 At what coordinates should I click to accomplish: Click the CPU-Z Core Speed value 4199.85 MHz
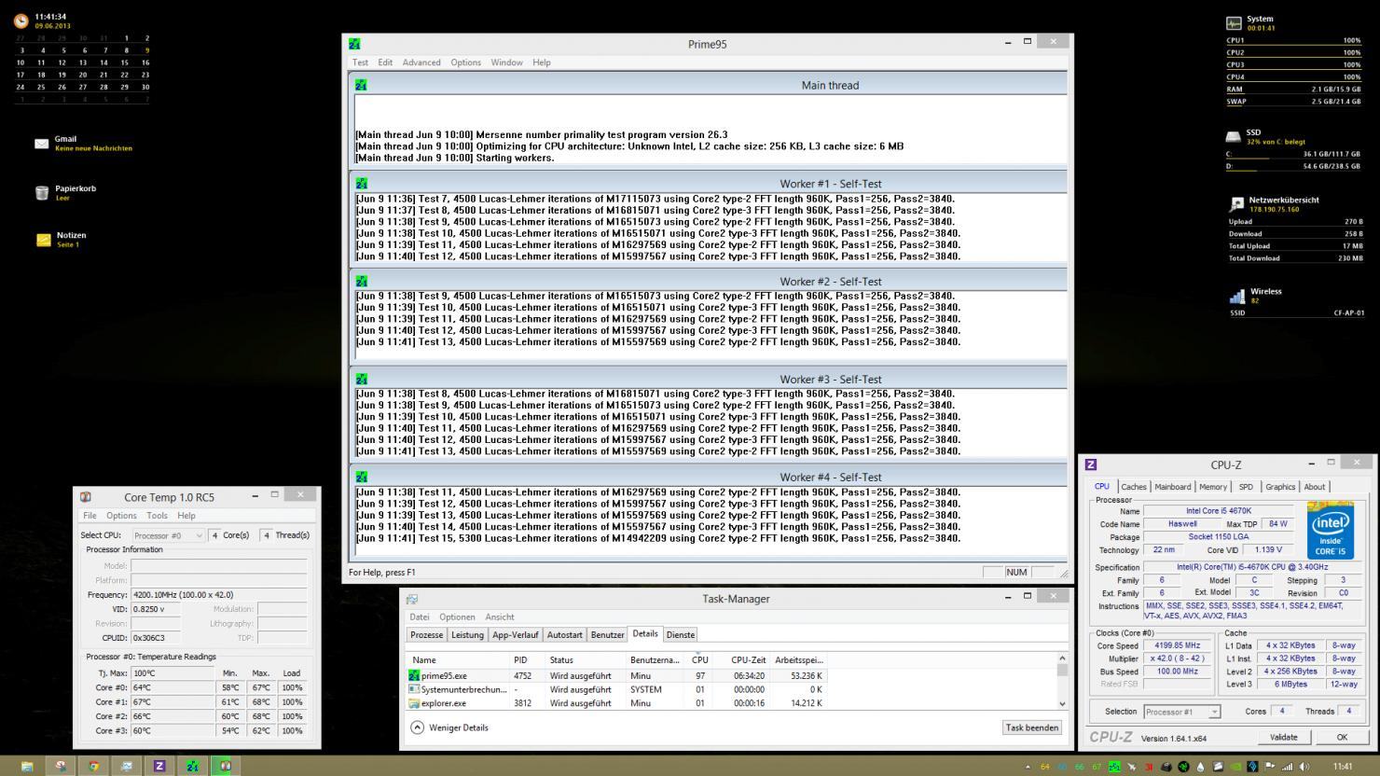[1177, 645]
